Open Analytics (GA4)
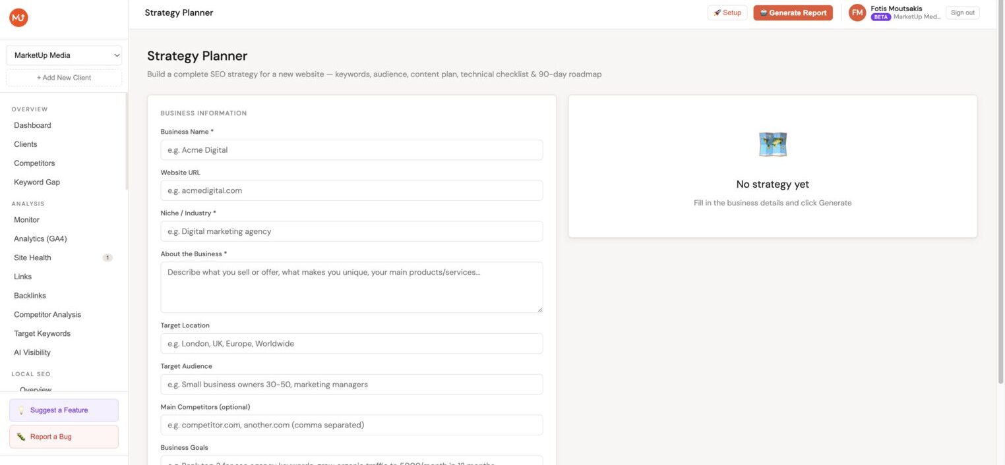This screenshot has height=465, width=1005. pyautogui.click(x=40, y=239)
